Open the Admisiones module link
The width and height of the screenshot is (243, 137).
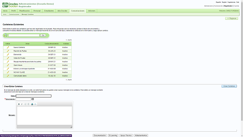point(208,6)
